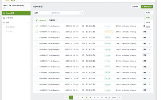This screenshot has width=161, height=100.
Task: Open 管理員帳號 under settings
Action: (10, 27)
